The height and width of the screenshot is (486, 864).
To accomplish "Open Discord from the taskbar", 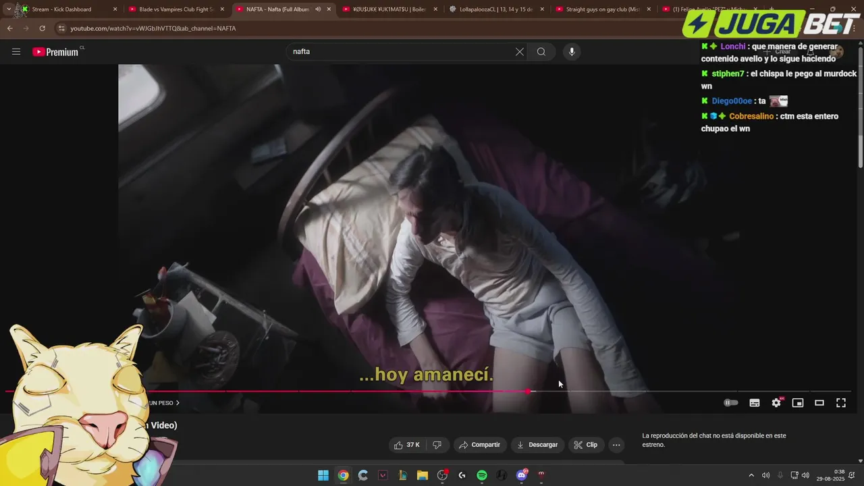I will pyautogui.click(x=521, y=475).
